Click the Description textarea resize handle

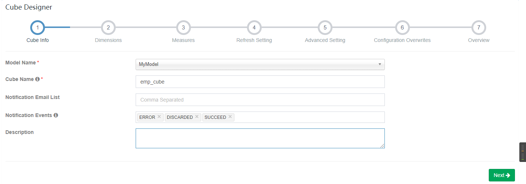click(x=383, y=146)
